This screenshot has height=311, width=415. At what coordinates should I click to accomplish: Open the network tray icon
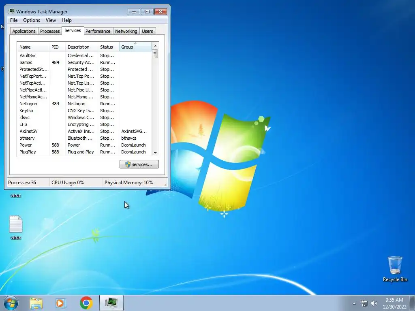point(364,303)
